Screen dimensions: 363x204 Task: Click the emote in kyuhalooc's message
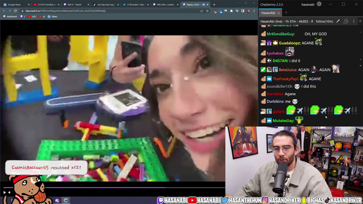tap(290, 52)
